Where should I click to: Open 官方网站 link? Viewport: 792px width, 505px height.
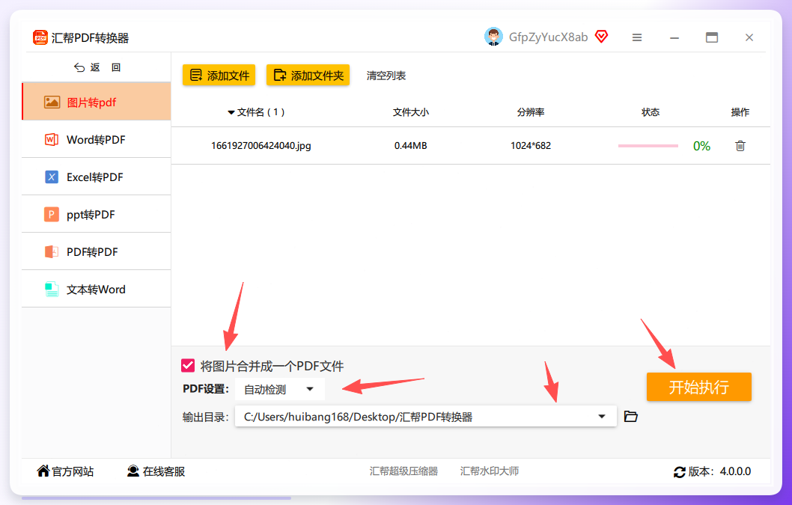coord(65,471)
